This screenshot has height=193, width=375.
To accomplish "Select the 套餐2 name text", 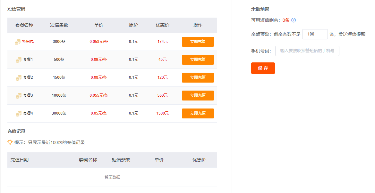I will pos(28,77).
